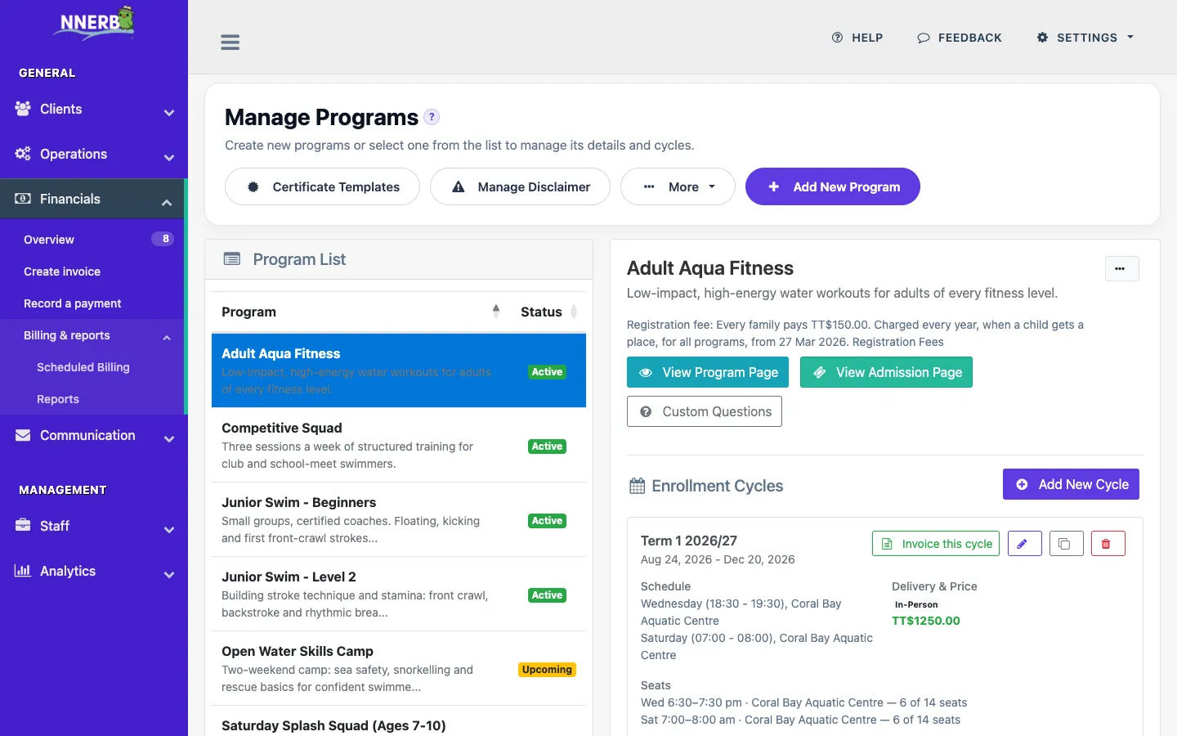Image resolution: width=1177 pixels, height=736 pixels.
Task: Click View Admission Page
Action: tap(886, 372)
